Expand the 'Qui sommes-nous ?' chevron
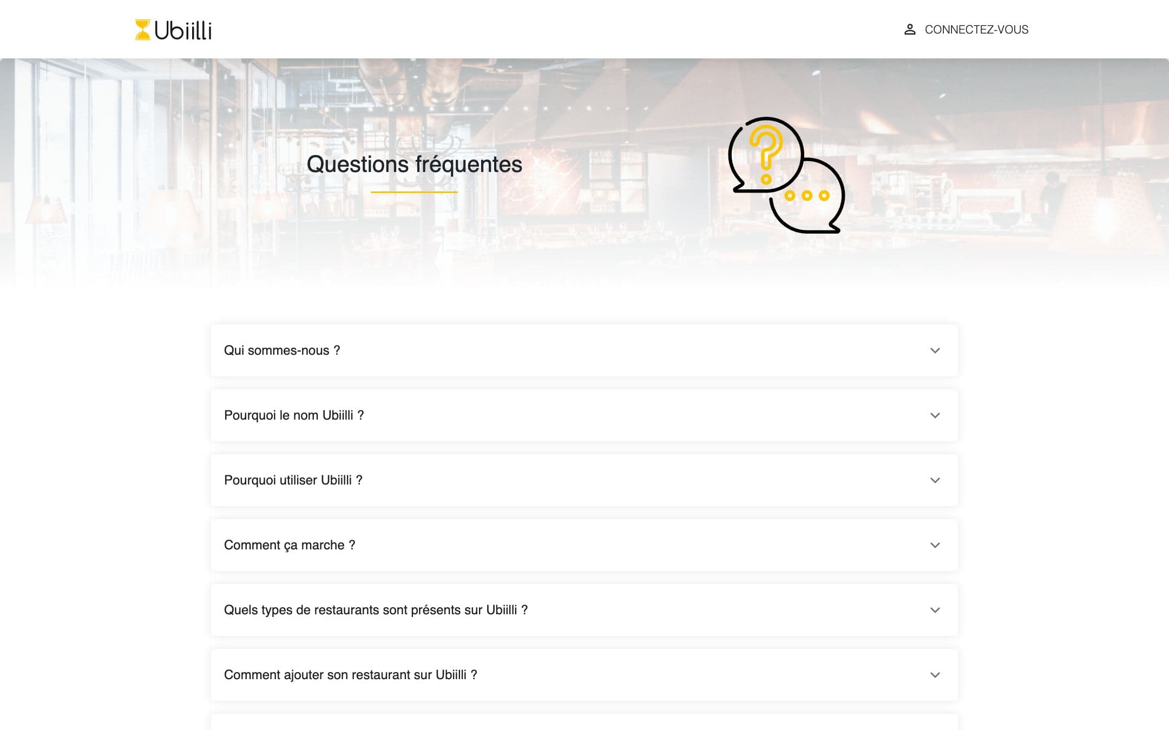 935,350
